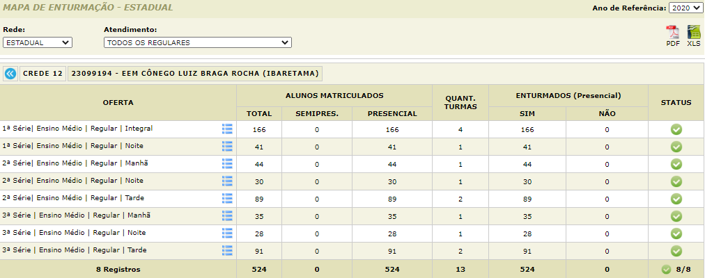705x278 pixels.
Task: Open list icon for 2ª Série Manhã row
Action: [x=227, y=163]
